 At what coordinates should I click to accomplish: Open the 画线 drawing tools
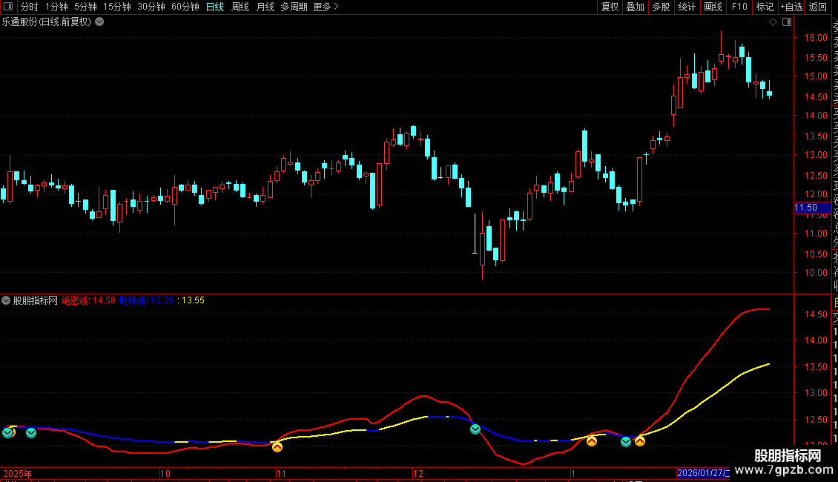713,7
